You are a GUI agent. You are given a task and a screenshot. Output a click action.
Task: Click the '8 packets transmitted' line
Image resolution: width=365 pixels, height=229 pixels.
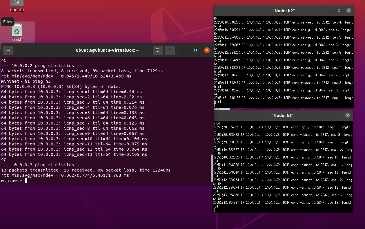click(x=82, y=71)
